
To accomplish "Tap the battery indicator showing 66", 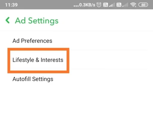I will [x=143, y=5].
